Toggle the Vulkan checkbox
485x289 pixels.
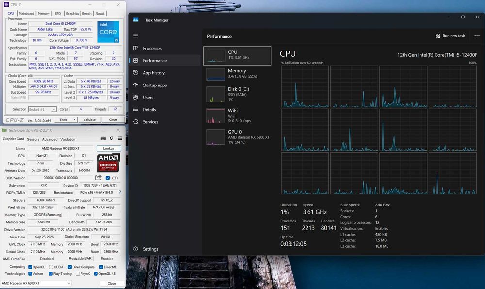pyautogui.click(x=30, y=274)
